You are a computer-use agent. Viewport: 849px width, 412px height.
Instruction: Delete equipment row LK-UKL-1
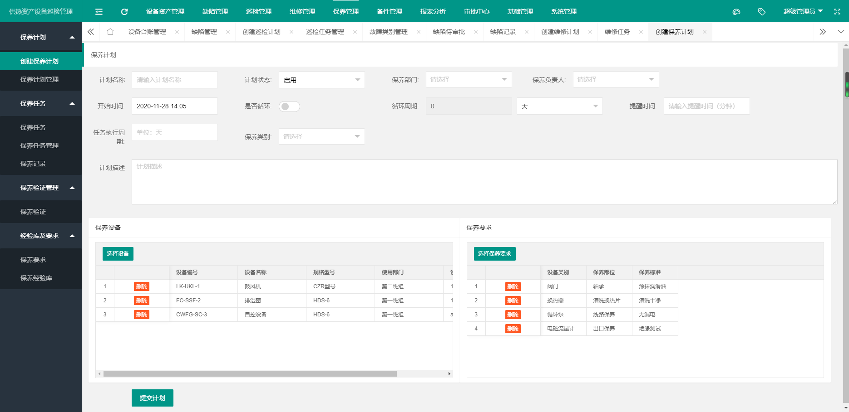pos(142,286)
